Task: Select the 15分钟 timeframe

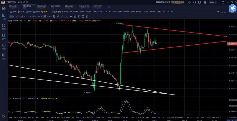Action: tap(88, 12)
